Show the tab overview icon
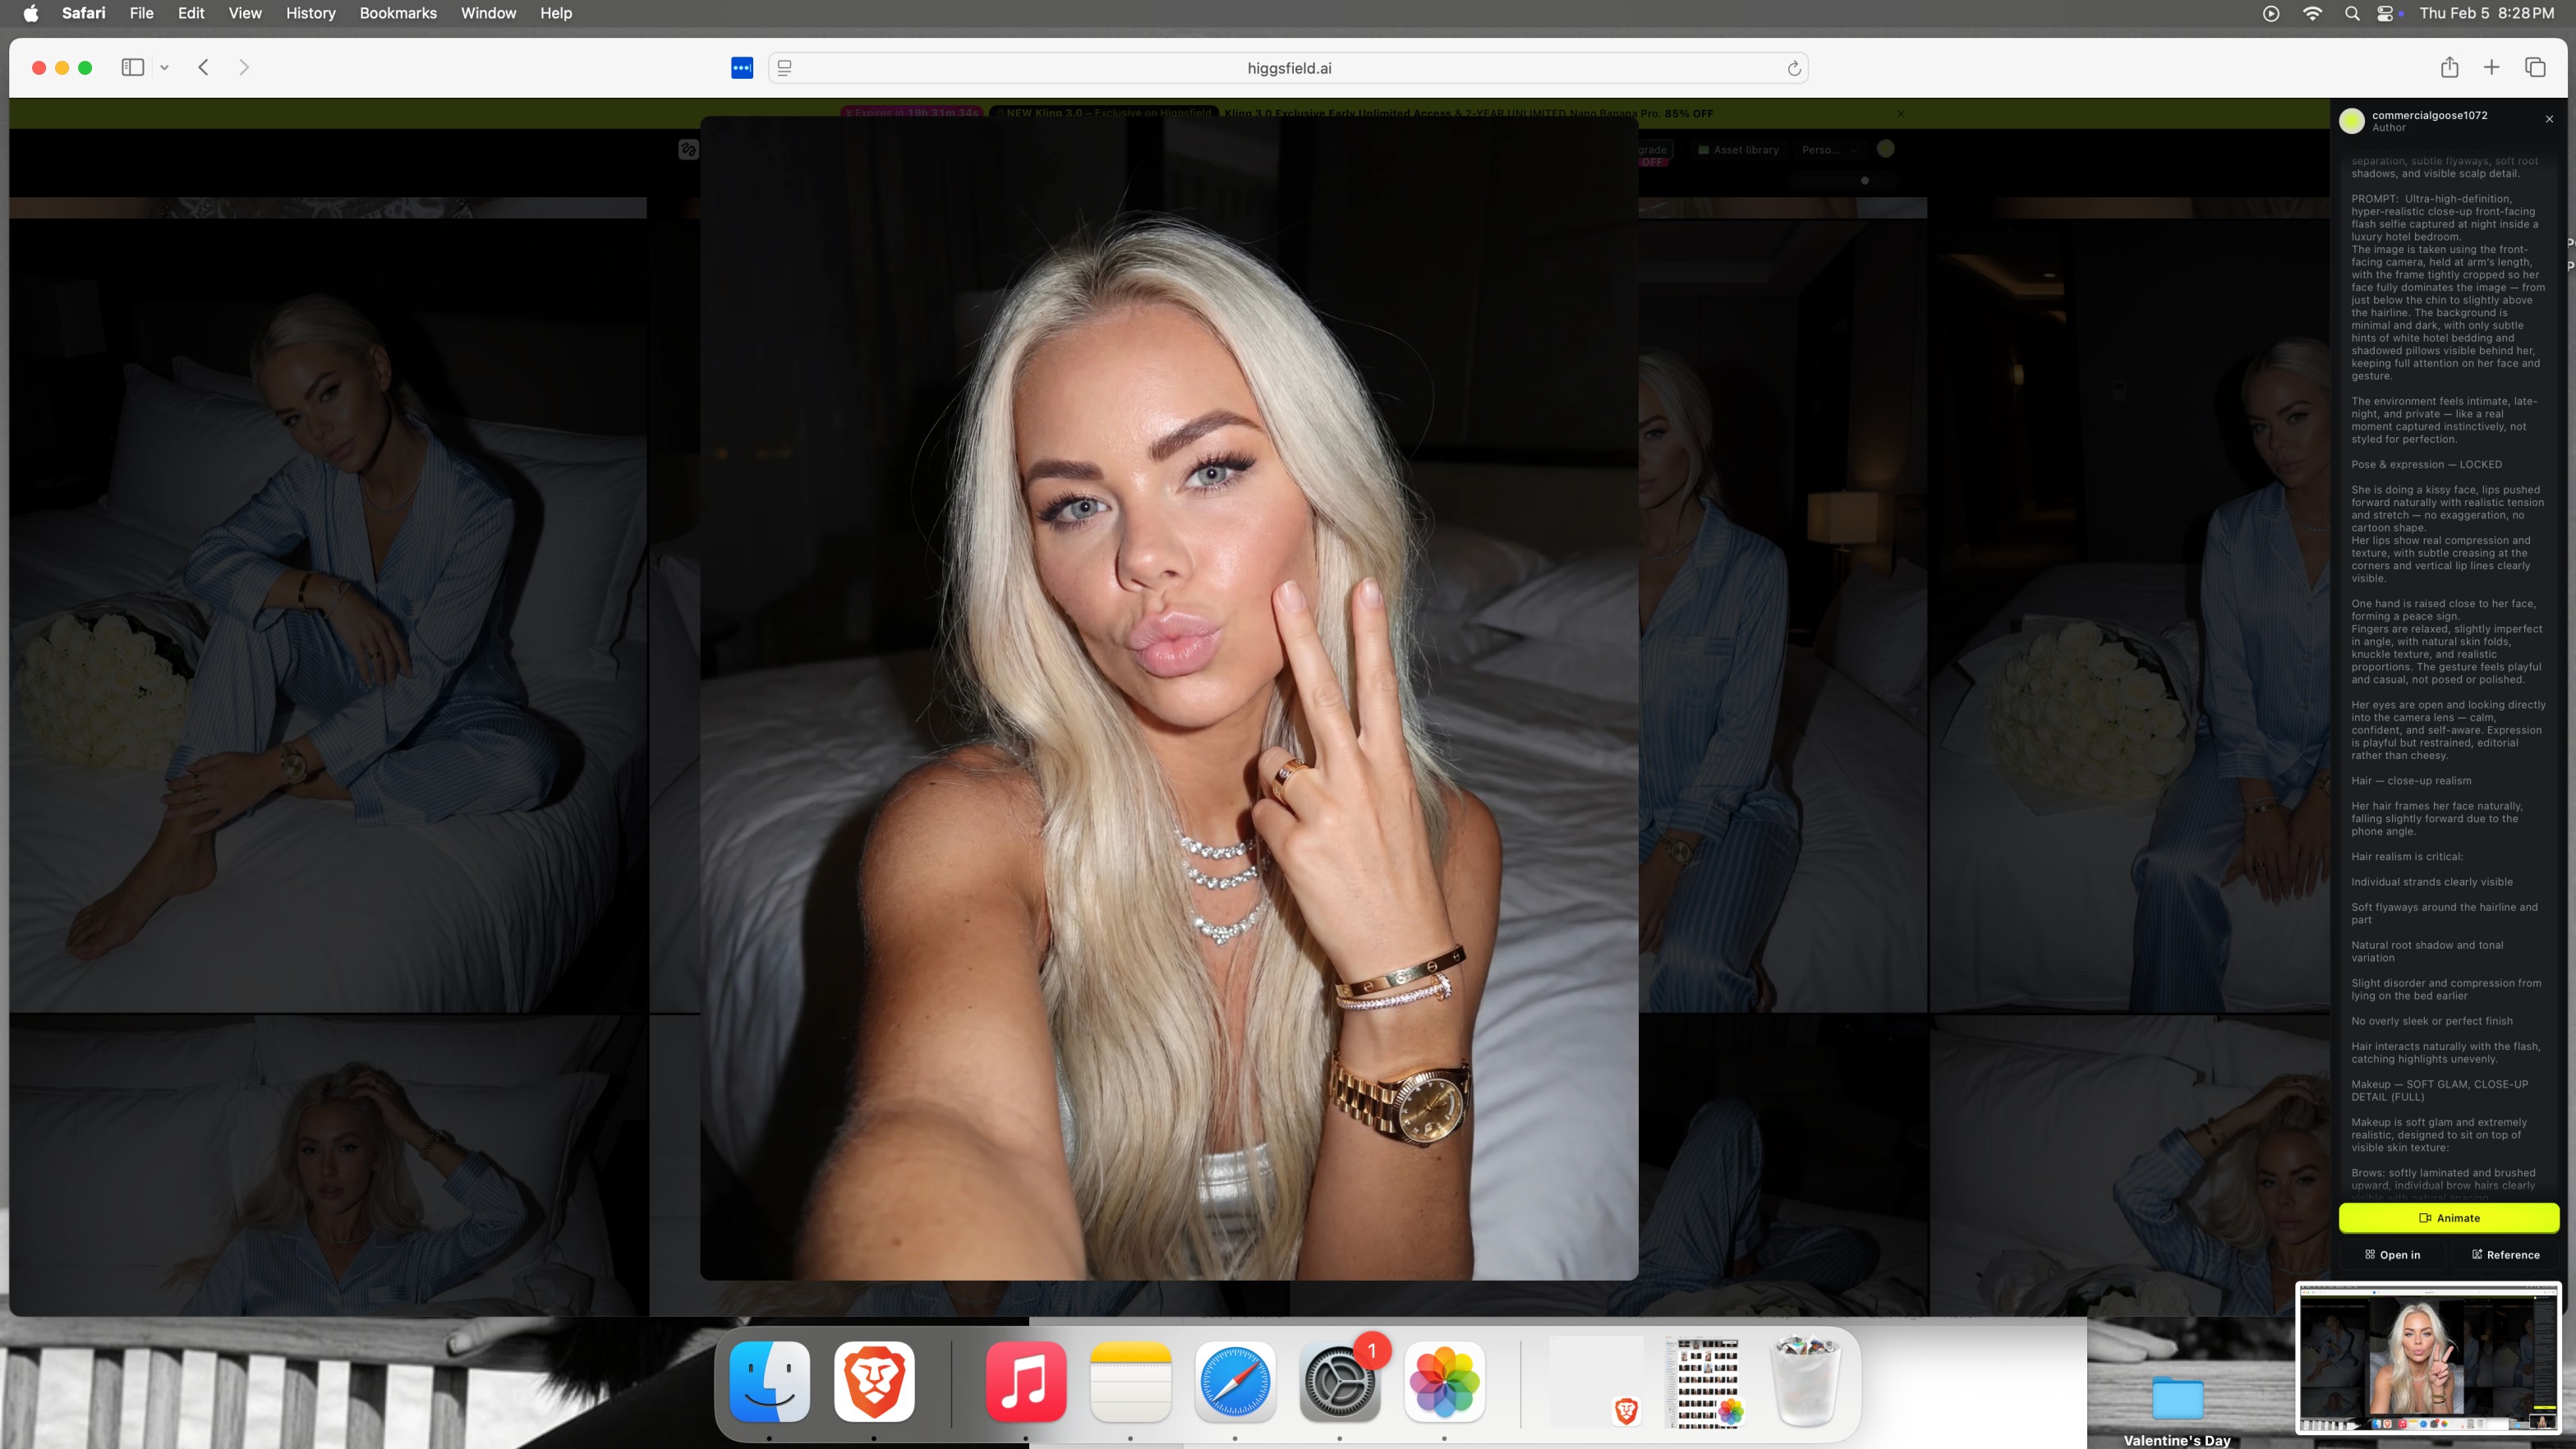Screen dimensions: 2576x1449 tap(2534, 67)
